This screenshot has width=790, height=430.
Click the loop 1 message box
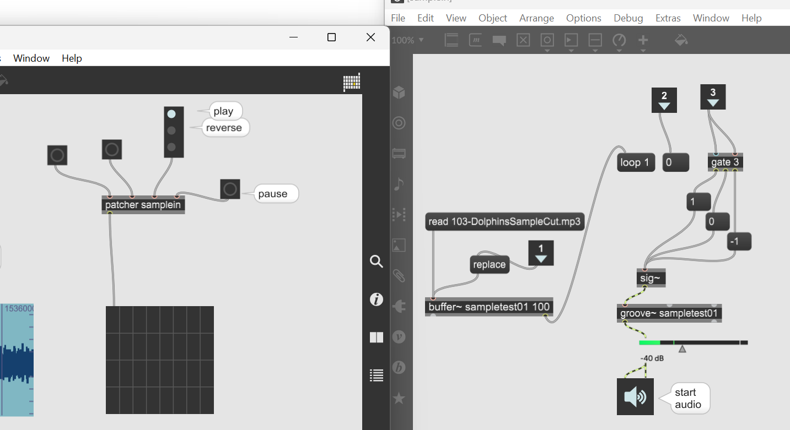(x=636, y=163)
